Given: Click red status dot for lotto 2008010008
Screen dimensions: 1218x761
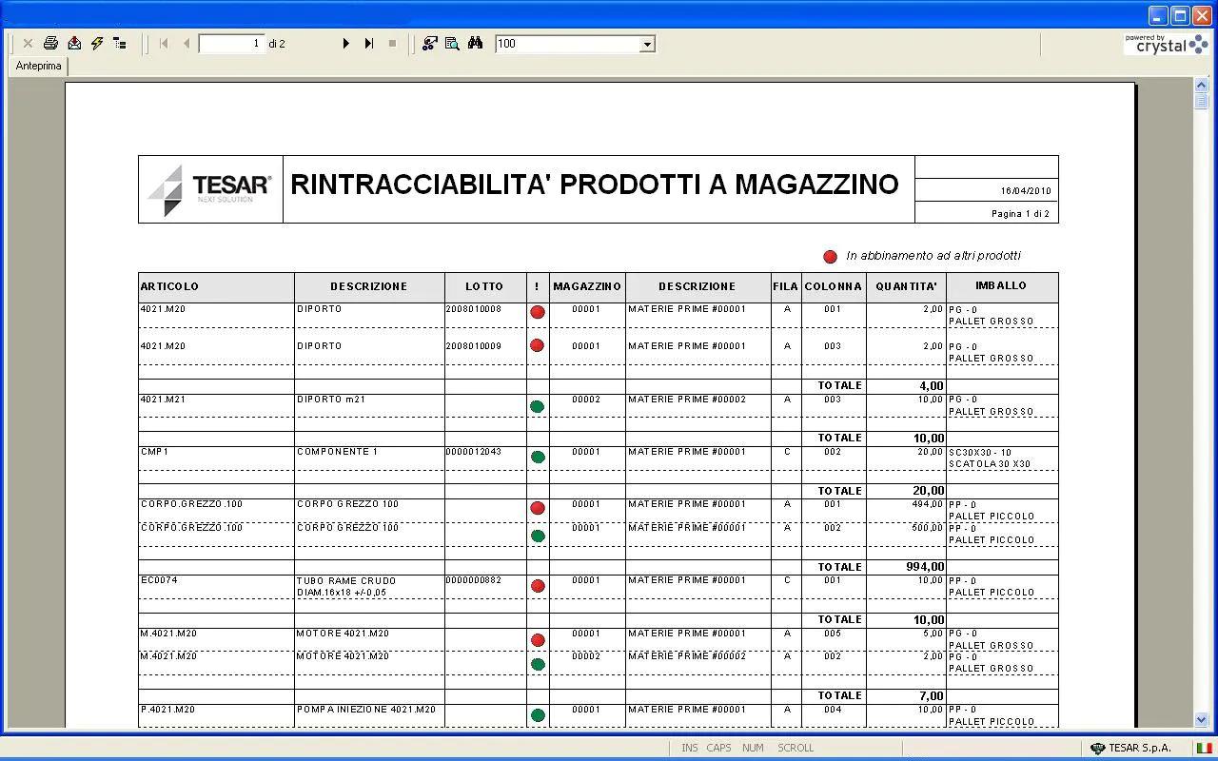Looking at the screenshot, I should pyautogui.click(x=538, y=312).
